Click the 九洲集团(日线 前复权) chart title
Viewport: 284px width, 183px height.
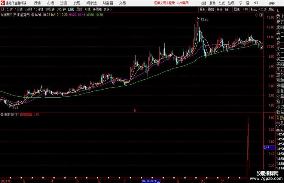pyautogui.click(x=15, y=15)
